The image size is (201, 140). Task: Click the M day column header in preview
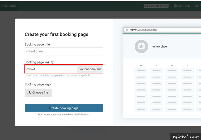pos(141,65)
